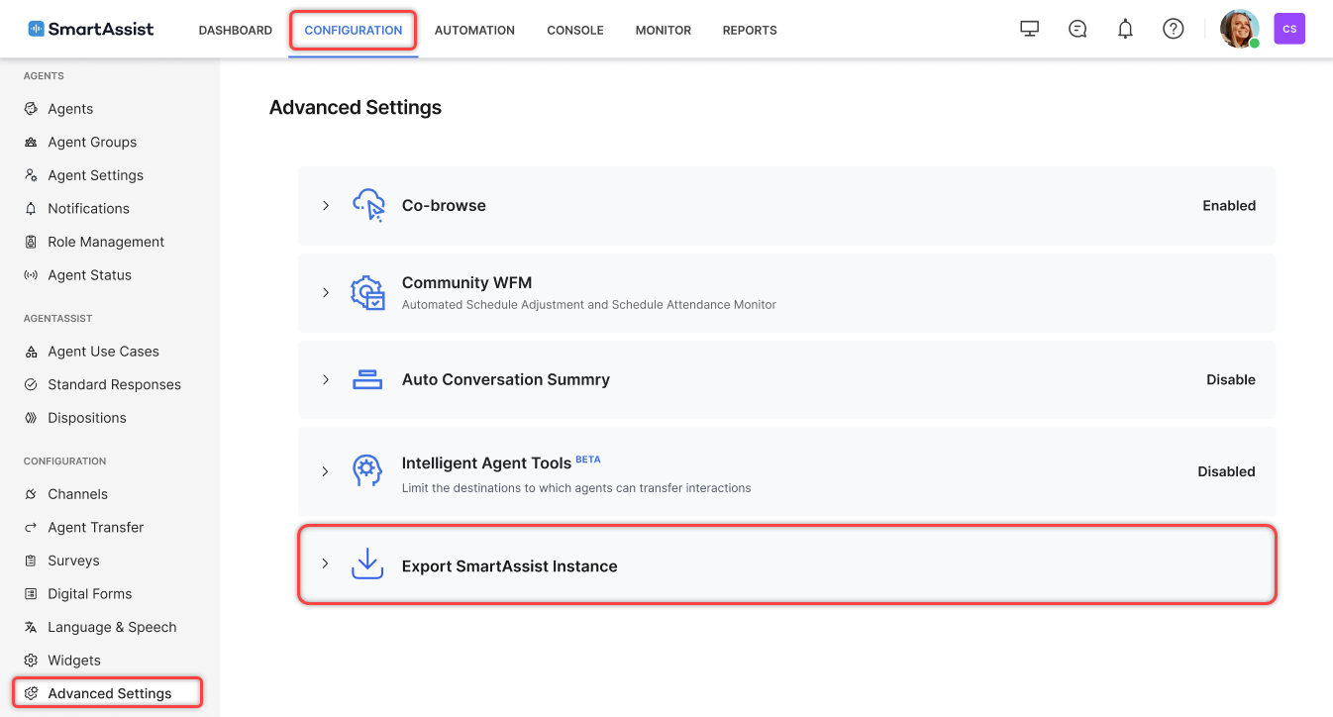Click the Export SmartAssist Instance title
Screen dimensions: 1333x717
coord(509,566)
